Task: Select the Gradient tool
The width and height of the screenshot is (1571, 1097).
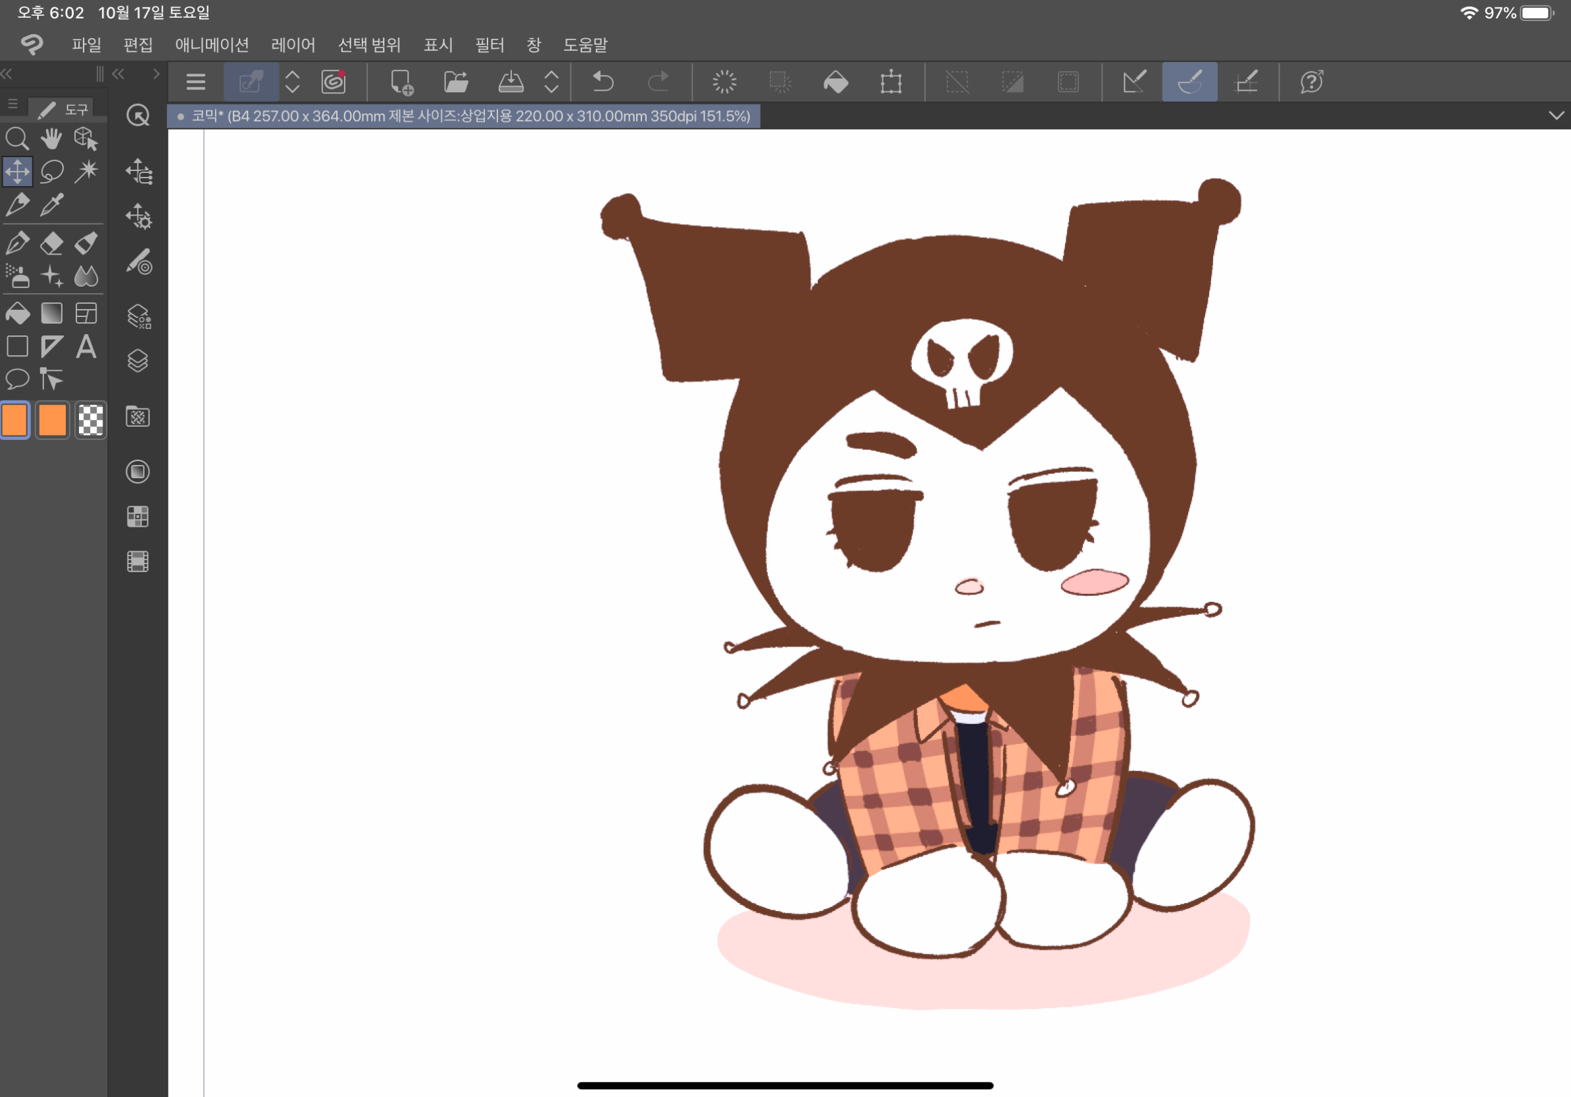Action: pos(51,313)
